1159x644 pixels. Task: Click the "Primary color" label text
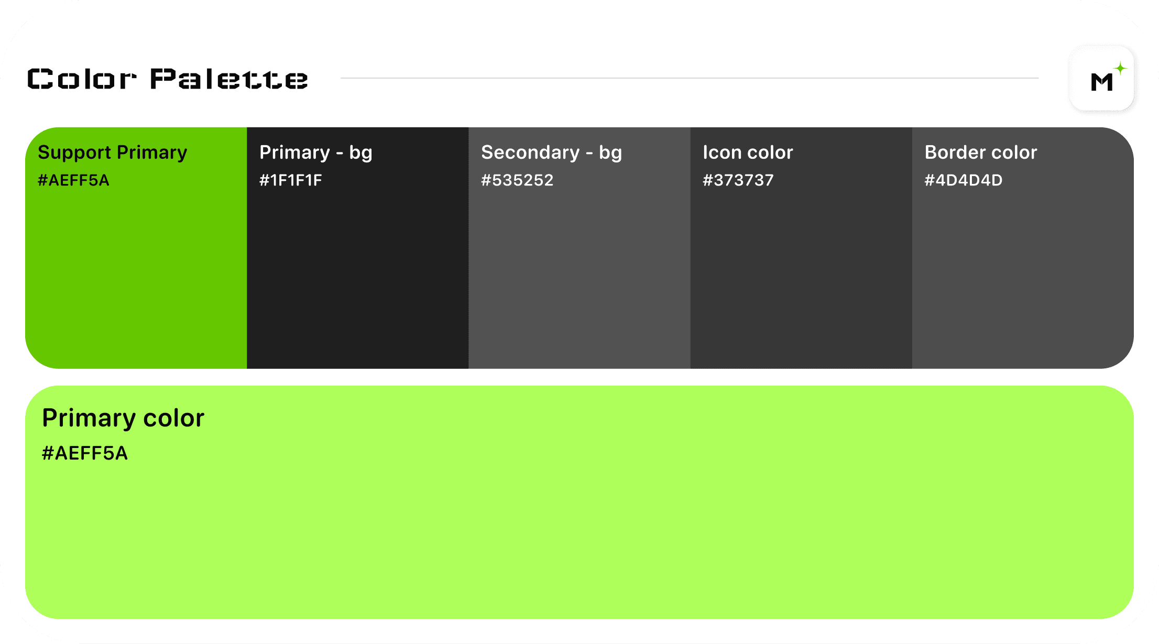pos(123,418)
